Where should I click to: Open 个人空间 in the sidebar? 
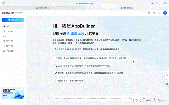click(13, 31)
